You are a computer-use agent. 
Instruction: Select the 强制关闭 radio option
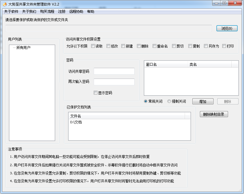click(169, 101)
